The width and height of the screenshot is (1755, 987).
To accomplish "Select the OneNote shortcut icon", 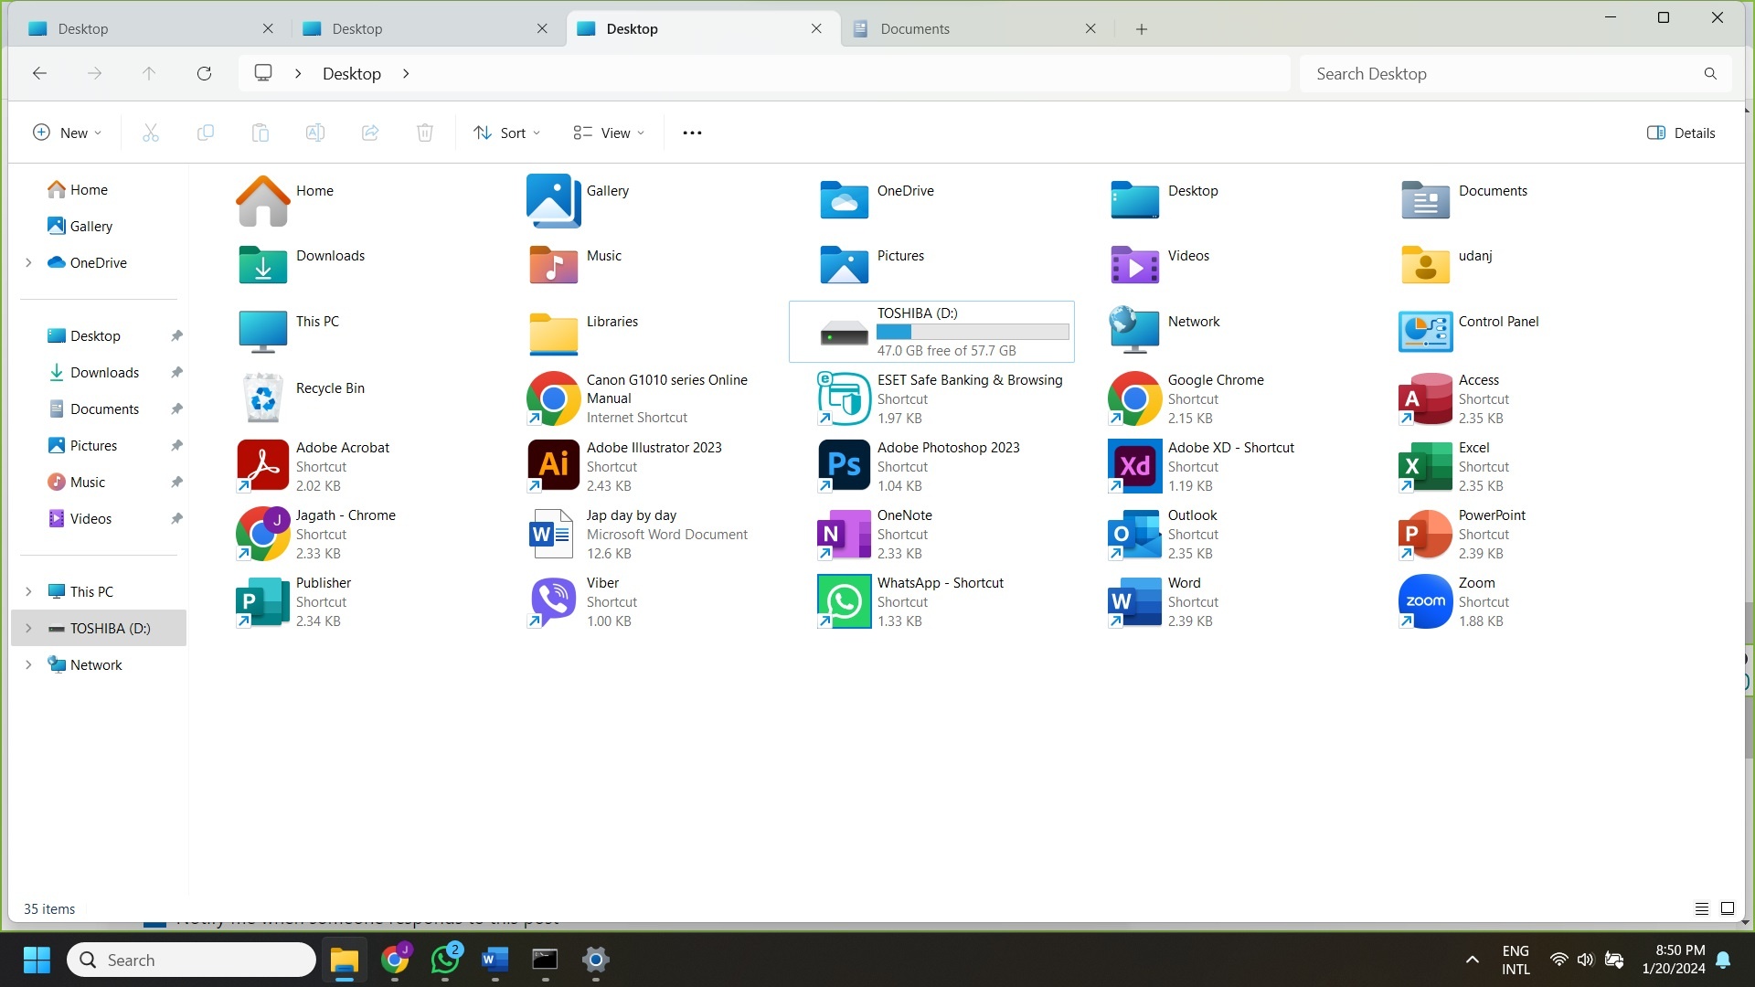I will pyautogui.click(x=844, y=534).
